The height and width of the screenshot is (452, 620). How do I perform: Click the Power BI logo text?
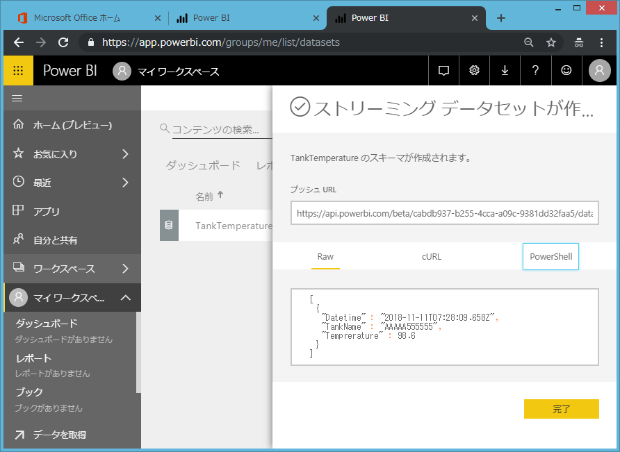(70, 70)
